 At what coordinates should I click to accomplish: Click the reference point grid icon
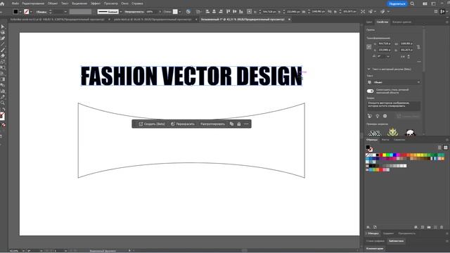click(x=369, y=47)
